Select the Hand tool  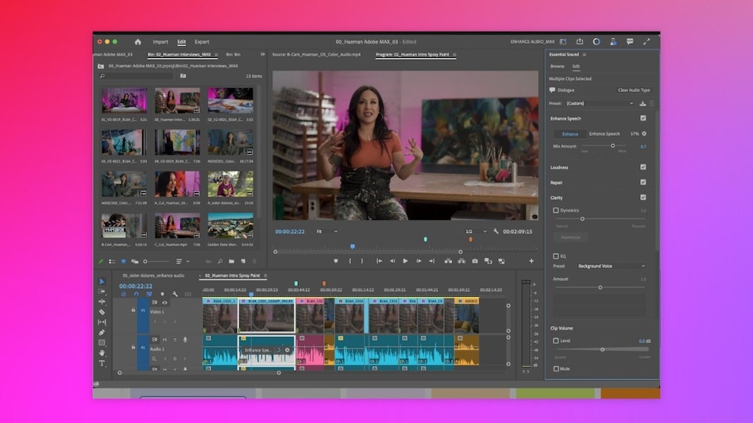click(x=102, y=353)
